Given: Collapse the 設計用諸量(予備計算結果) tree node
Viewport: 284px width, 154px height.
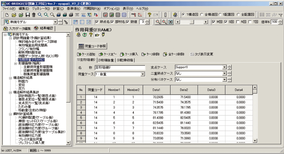Looking at the screenshot, I should [x=10, y=38].
